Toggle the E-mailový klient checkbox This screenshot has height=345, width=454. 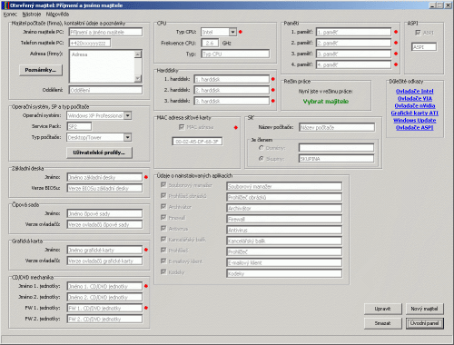click(x=163, y=261)
